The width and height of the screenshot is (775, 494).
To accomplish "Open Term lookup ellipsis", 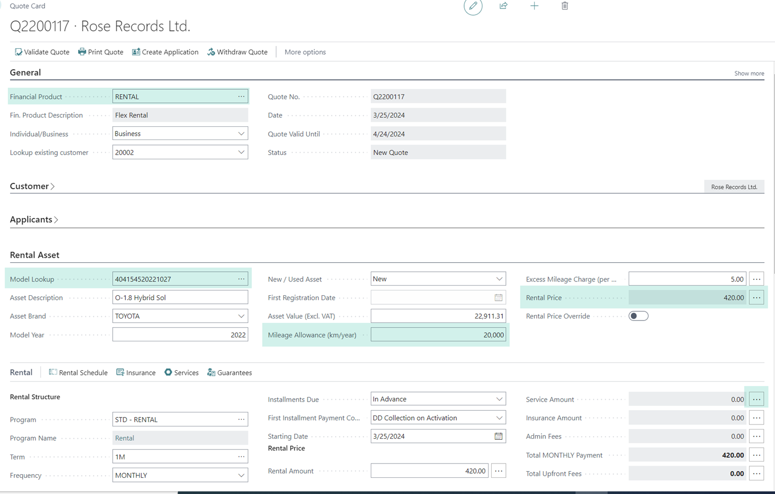I will [x=241, y=456].
